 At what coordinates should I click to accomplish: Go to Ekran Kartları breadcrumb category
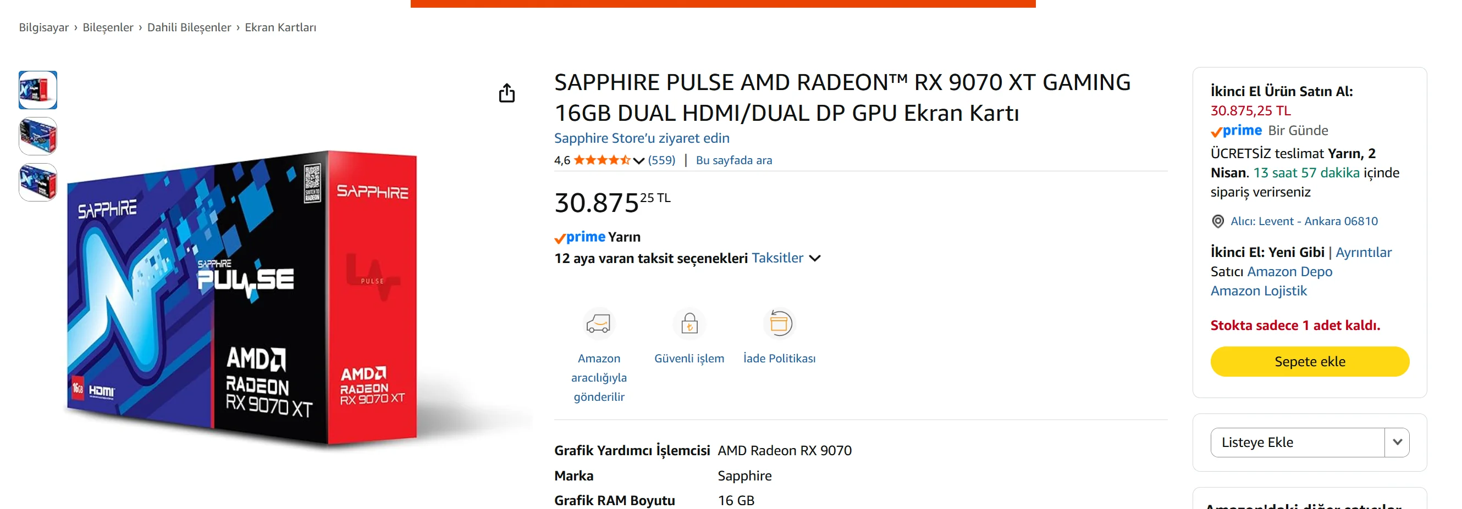pos(280,27)
